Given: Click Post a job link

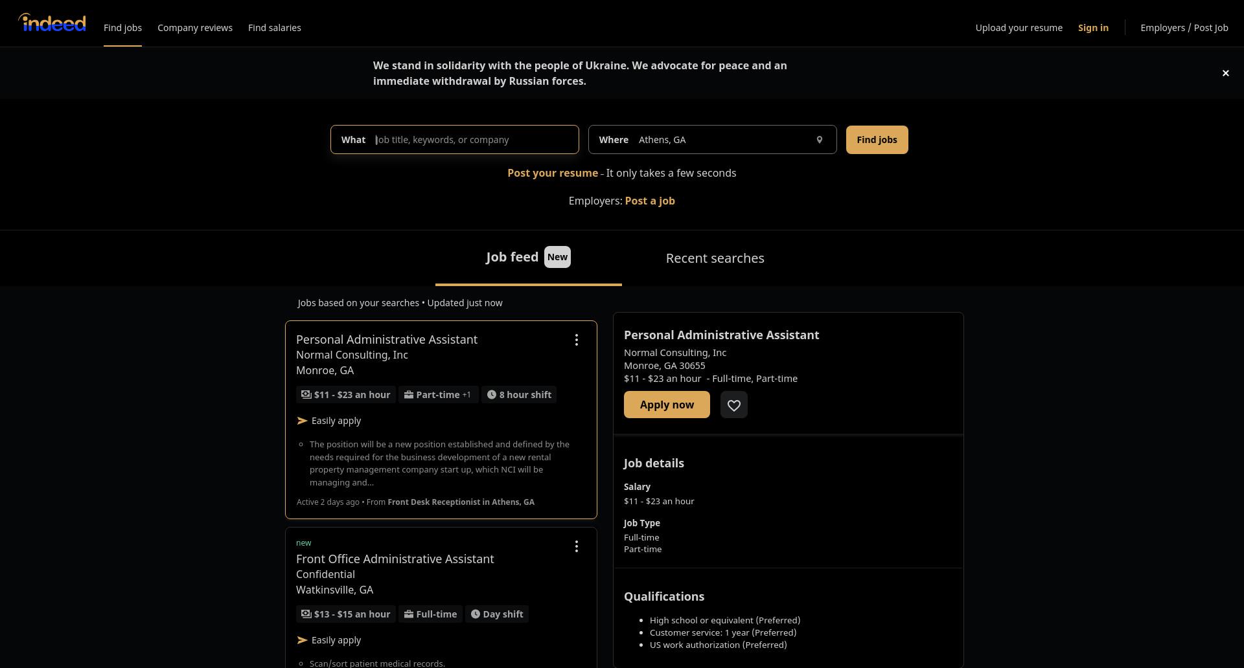Looking at the screenshot, I should [x=650, y=201].
